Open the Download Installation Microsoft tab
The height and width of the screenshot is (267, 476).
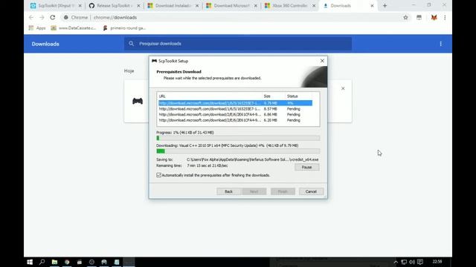[x=173, y=6]
